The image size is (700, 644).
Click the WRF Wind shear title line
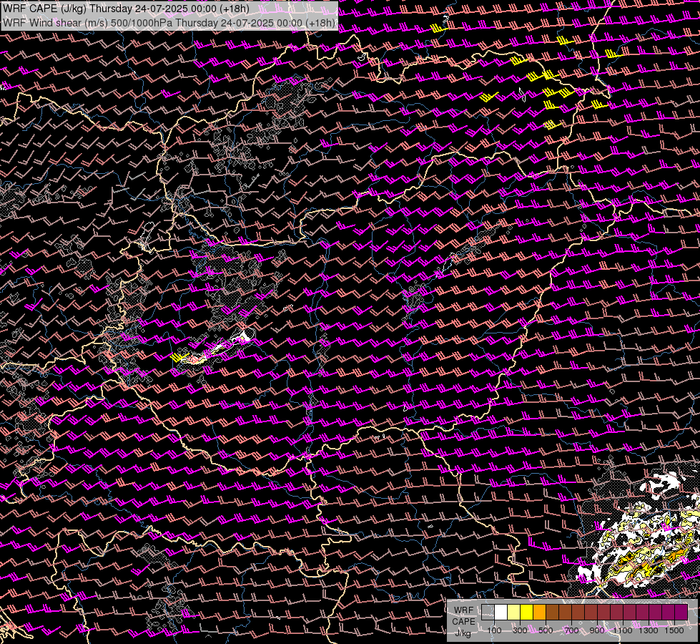pyautogui.click(x=169, y=23)
